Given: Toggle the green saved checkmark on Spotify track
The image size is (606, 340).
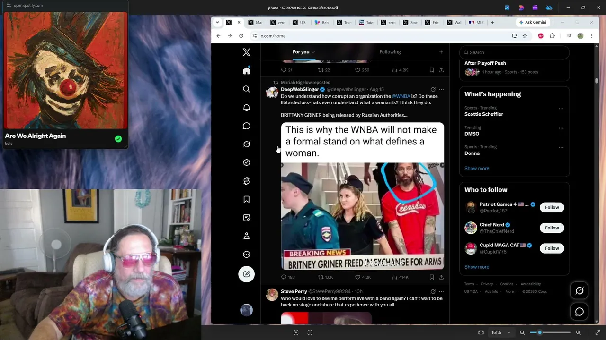Looking at the screenshot, I should tap(118, 139).
